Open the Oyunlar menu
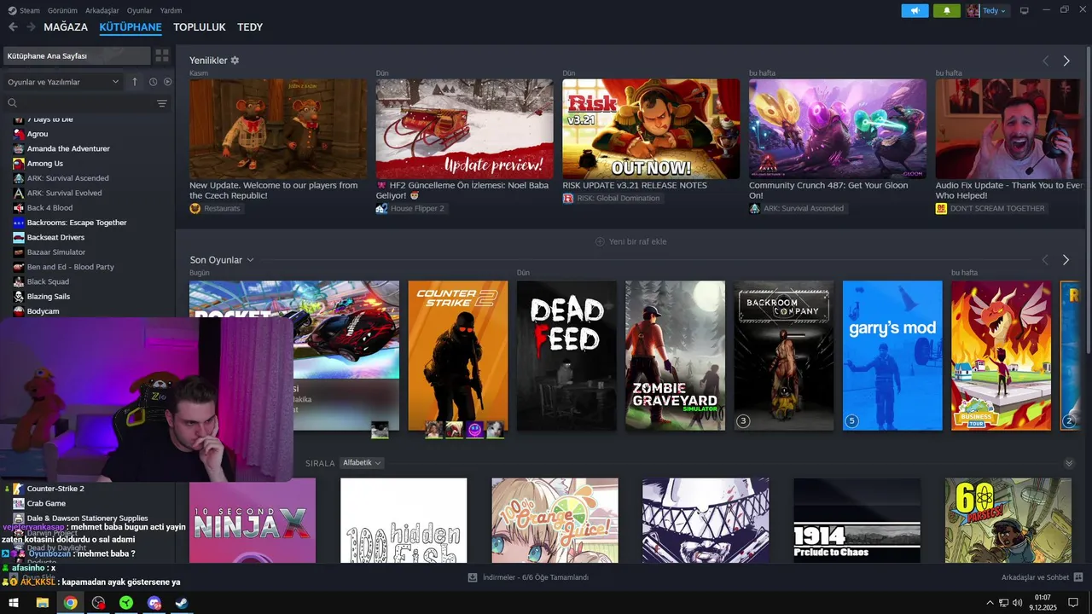 coord(140,10)
